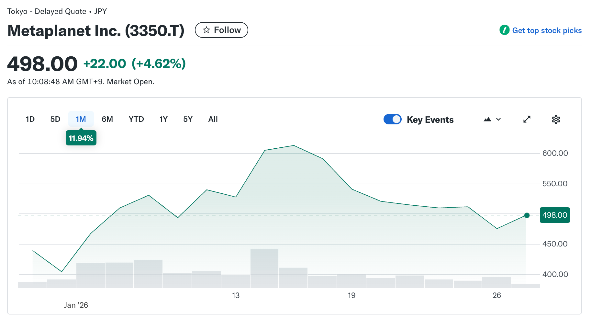
Task: Follow Metaplanet Inc. stock
Action: [x=221, y=30]
